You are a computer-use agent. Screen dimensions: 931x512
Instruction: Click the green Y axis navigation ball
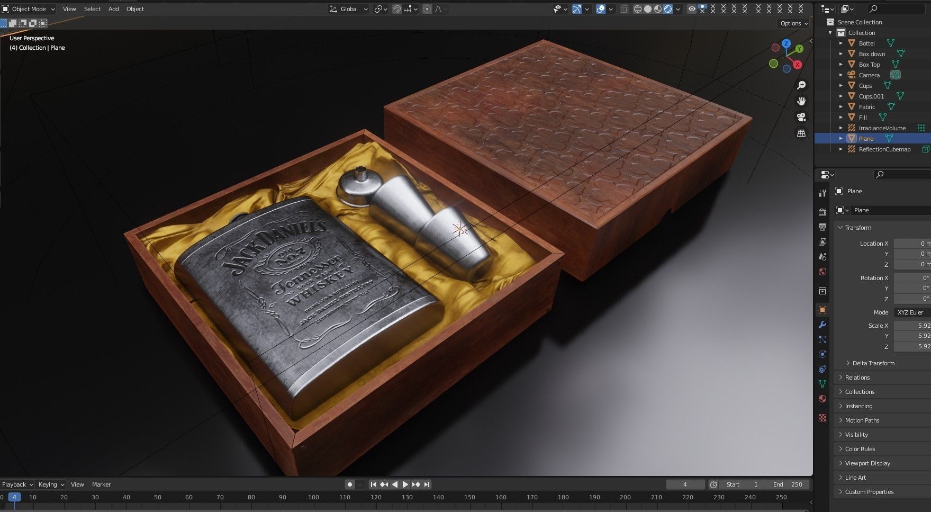(x=799, y=49)
